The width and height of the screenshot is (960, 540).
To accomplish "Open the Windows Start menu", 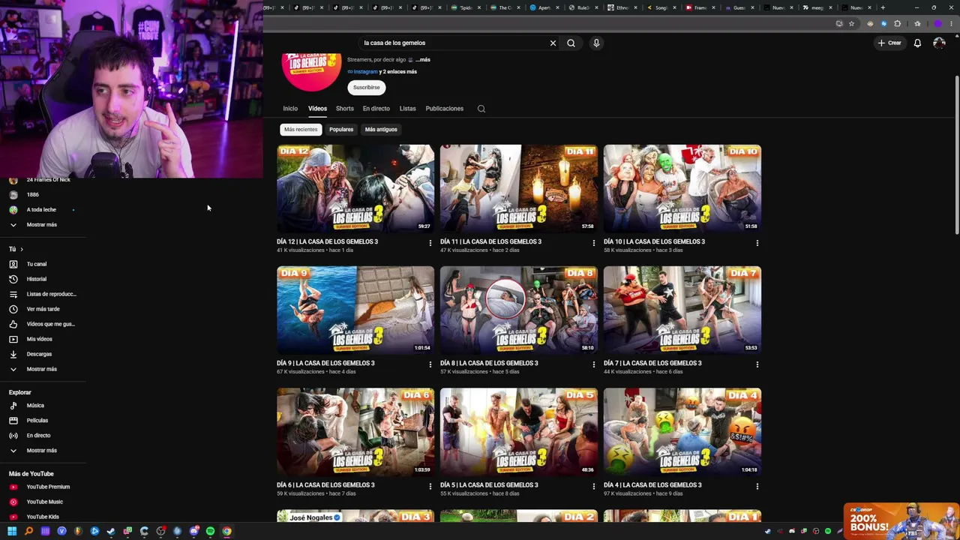I will [x=12, y=531].
